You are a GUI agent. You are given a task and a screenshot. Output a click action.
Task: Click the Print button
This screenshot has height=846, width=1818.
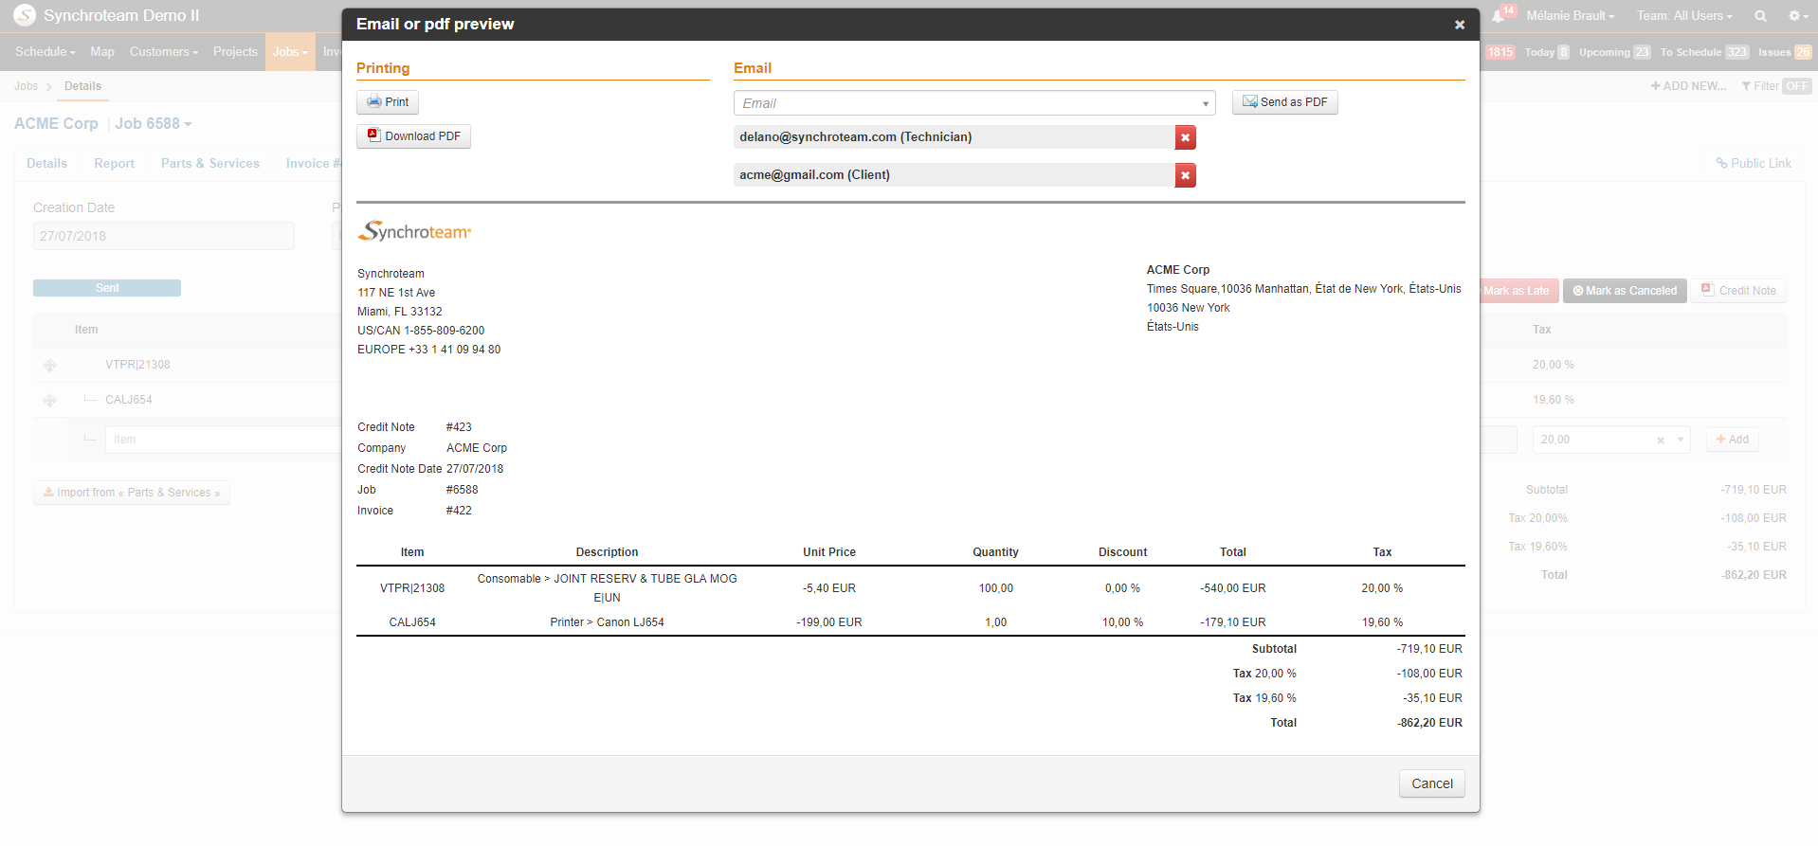(x=388, y=102)
